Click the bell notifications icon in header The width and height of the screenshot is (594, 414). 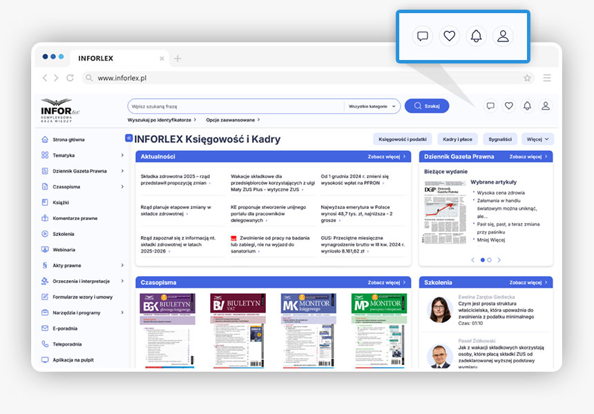point(527,106)
